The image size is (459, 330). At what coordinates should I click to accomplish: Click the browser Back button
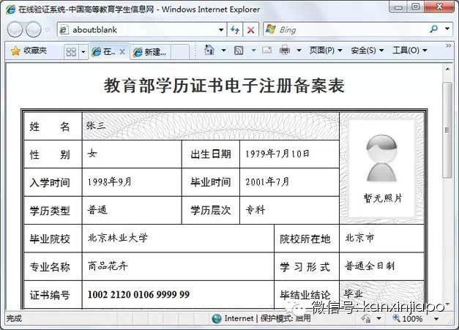[15, 30]
